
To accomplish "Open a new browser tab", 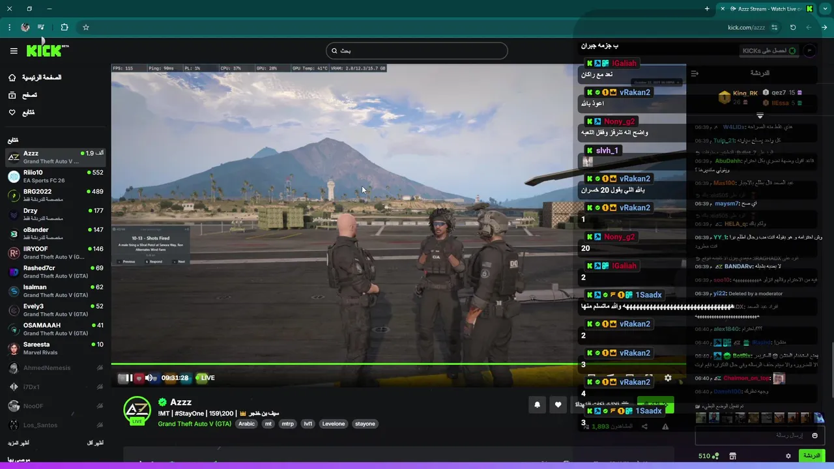I will click(x=707, y=8).
